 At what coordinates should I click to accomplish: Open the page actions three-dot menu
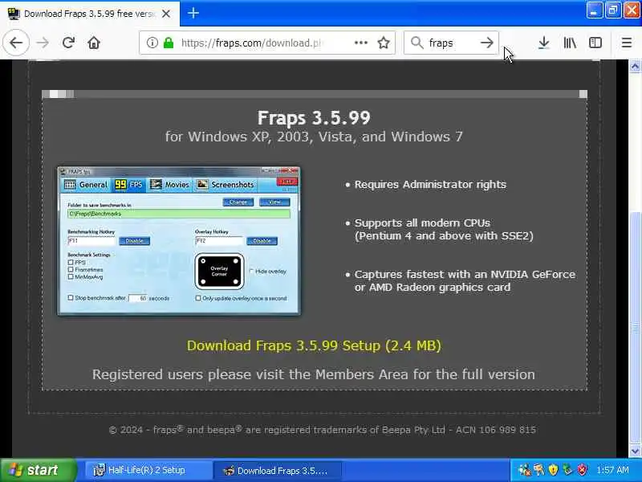[360, 43]
